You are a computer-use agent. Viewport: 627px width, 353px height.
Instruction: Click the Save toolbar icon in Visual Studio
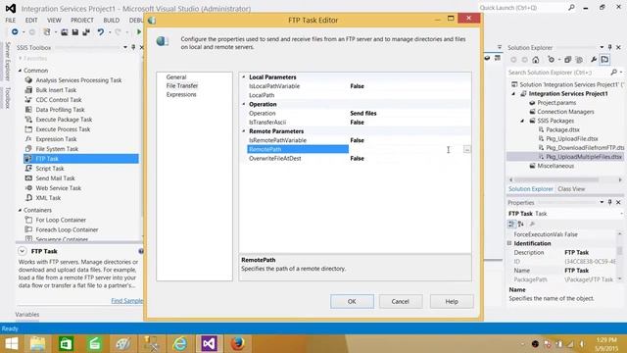click(74, 32)
